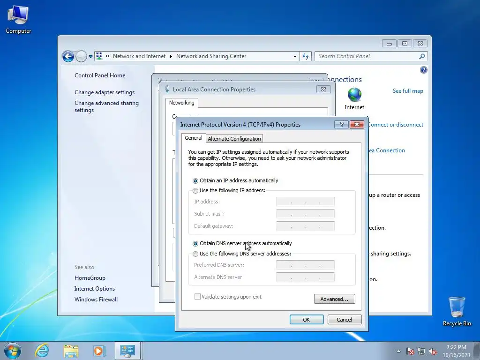
Task: Open Change advanced sharing settings
Action: coord(106,106)
